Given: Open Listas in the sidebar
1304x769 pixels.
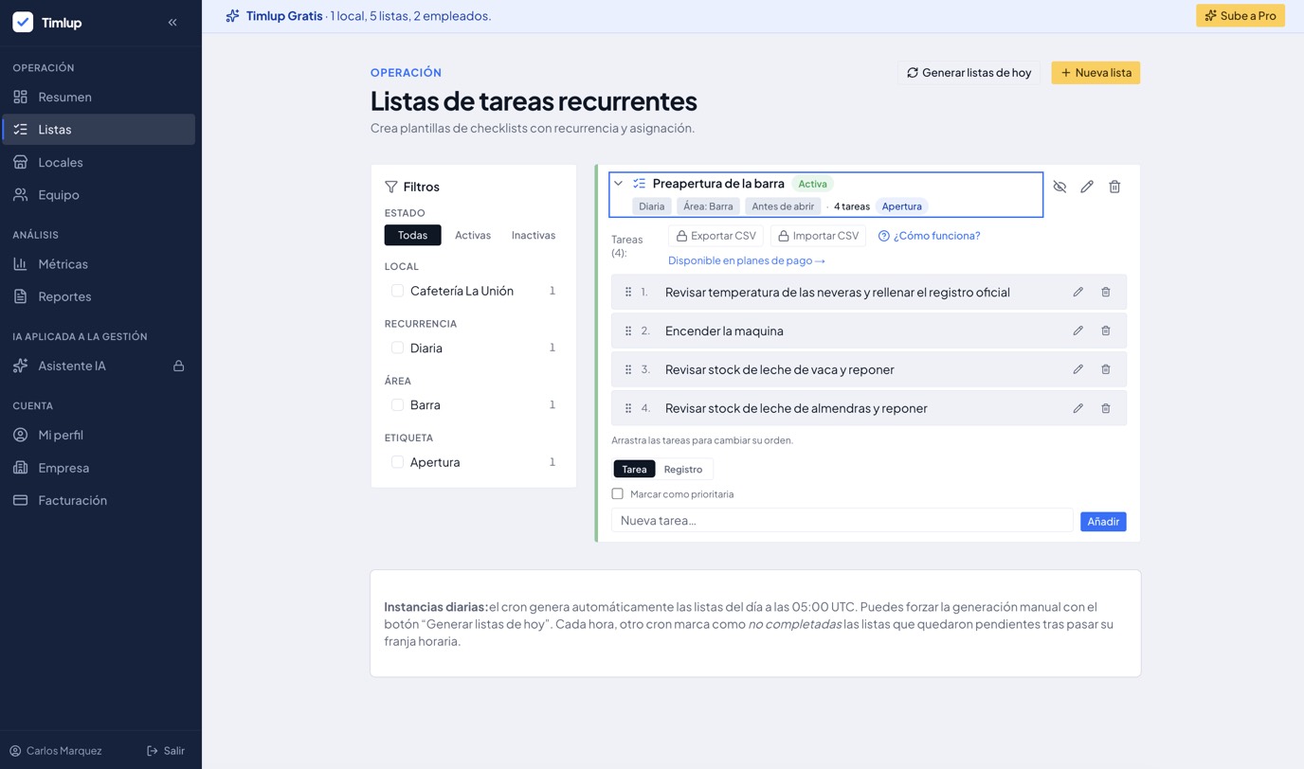Looking at the screenshot, I should 99,129.
